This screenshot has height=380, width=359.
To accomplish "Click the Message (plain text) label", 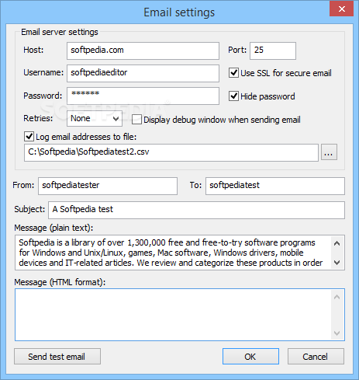I will coord(54,228).
